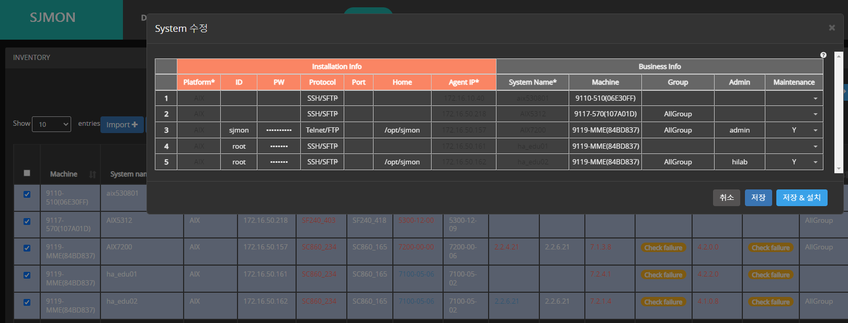848x323 pixels.
Task: Open the Maintenance dropdown in row 5
Action: point(815,162)
